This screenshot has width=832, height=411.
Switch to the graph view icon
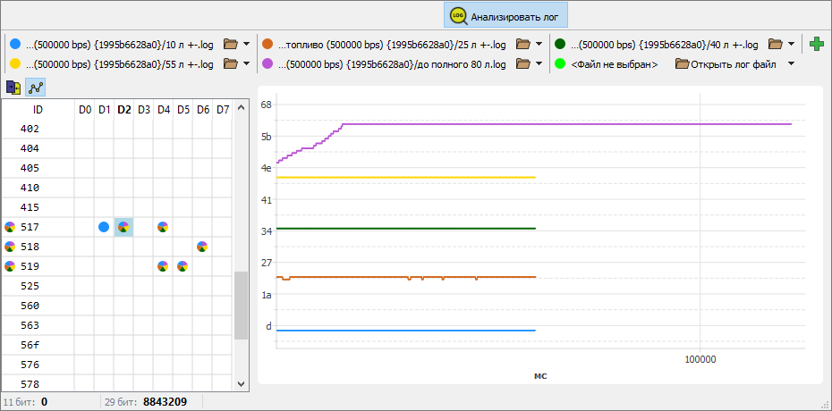click(36, 88)
